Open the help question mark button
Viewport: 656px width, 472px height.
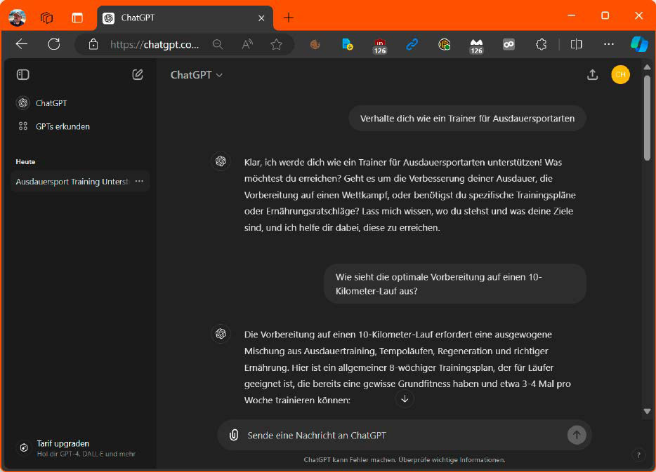coord(638,455)
